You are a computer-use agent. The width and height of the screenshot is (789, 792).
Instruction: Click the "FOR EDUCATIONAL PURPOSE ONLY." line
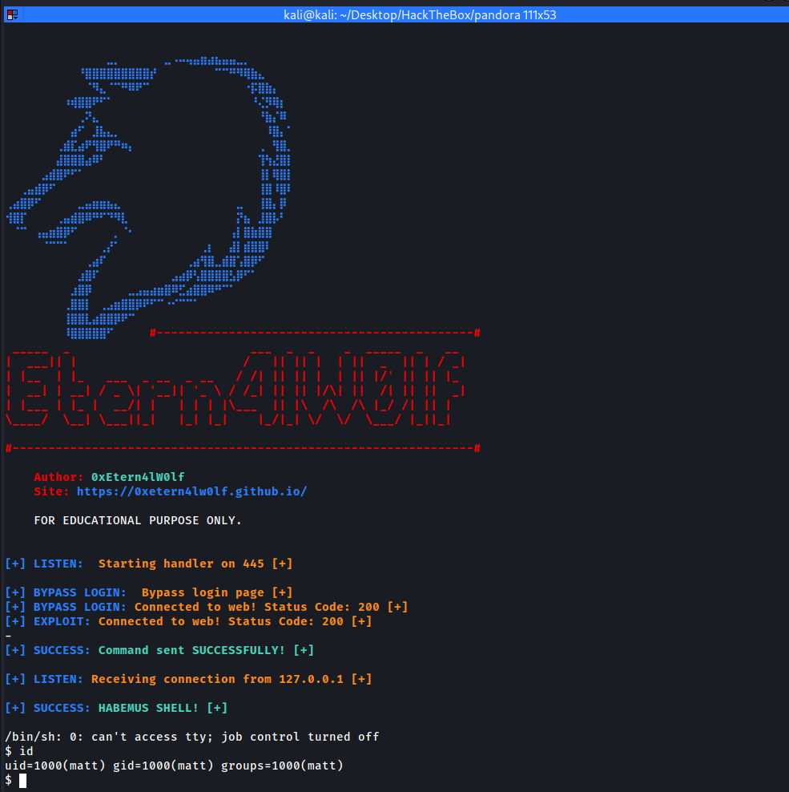click(x=137, y=520)
